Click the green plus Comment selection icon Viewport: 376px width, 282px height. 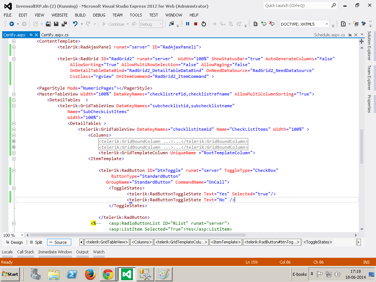pos(264,24)
